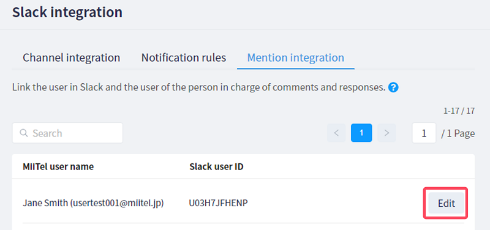
Task: Edit Jane Smith's Slack mention link
Action: pyautogui.click(x=446, y=203)
